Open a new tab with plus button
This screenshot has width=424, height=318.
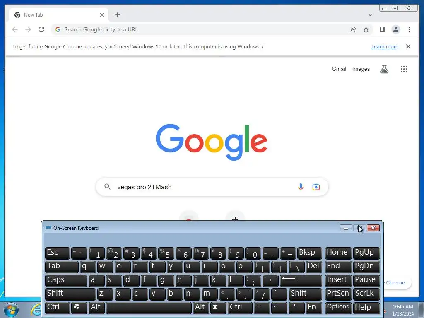(x=117, y=15)
